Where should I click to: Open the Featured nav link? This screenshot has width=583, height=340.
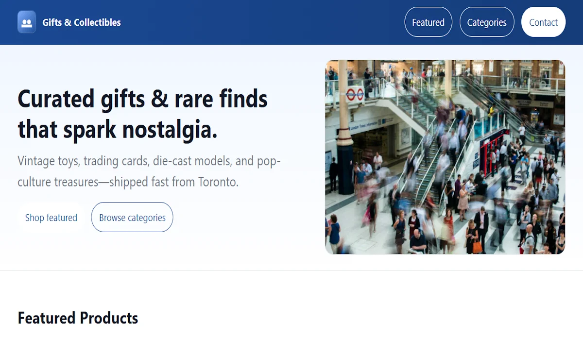pyautogui.click(x=428, y=22)
